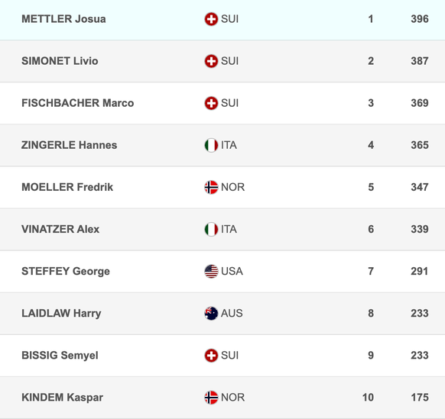
Task: Click the USA country code text
Action: tap(232, 272)
